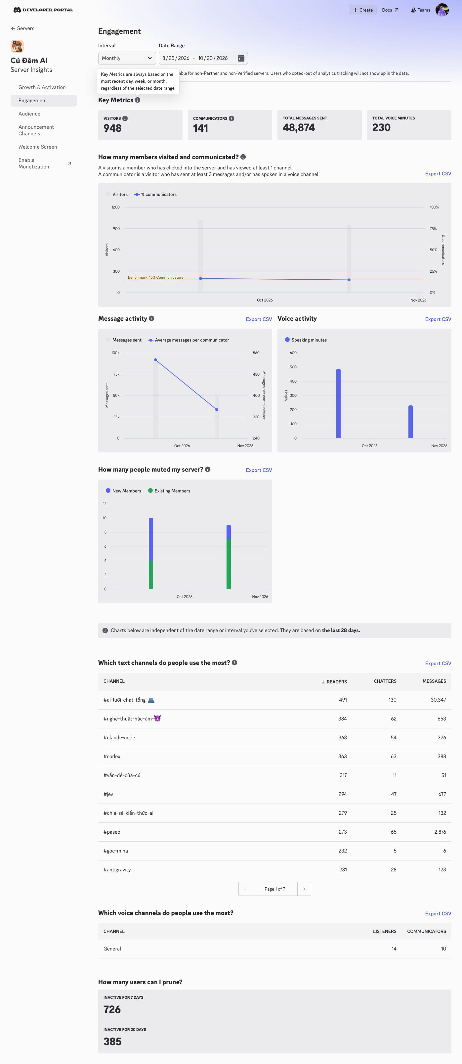Open the Audience section
Viewport: 462px width, 1064px height.
(x=44, y=114)
